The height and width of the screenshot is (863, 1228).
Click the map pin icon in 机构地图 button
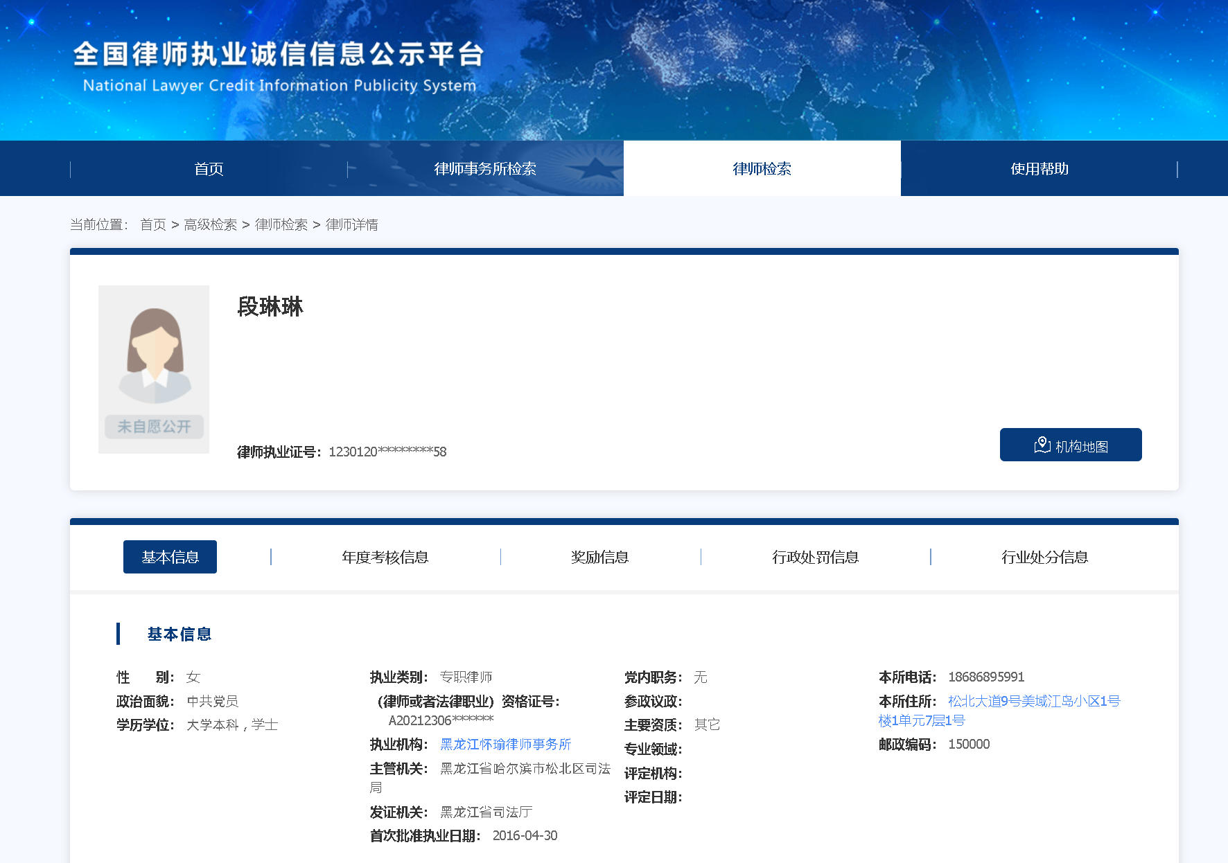click(x=1042, y=445)
